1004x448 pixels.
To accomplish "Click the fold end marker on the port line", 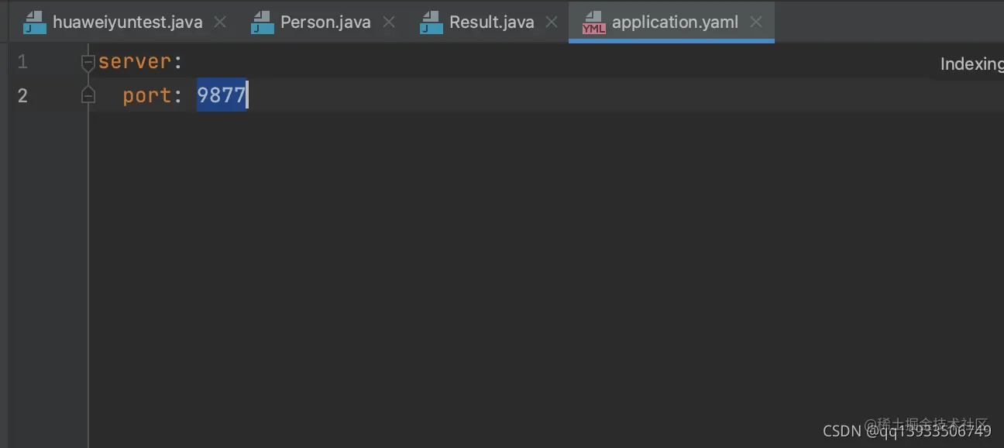I will click(88, 95).
